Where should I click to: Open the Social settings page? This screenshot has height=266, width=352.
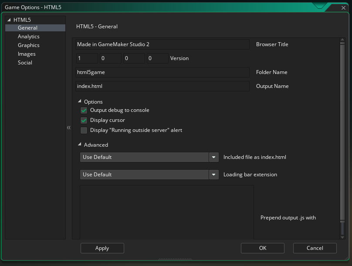tap(25, 63)
